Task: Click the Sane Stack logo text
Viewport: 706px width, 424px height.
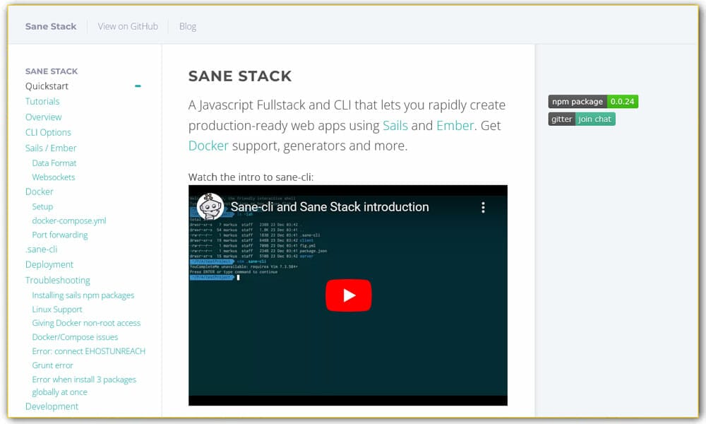Action: 50,26
